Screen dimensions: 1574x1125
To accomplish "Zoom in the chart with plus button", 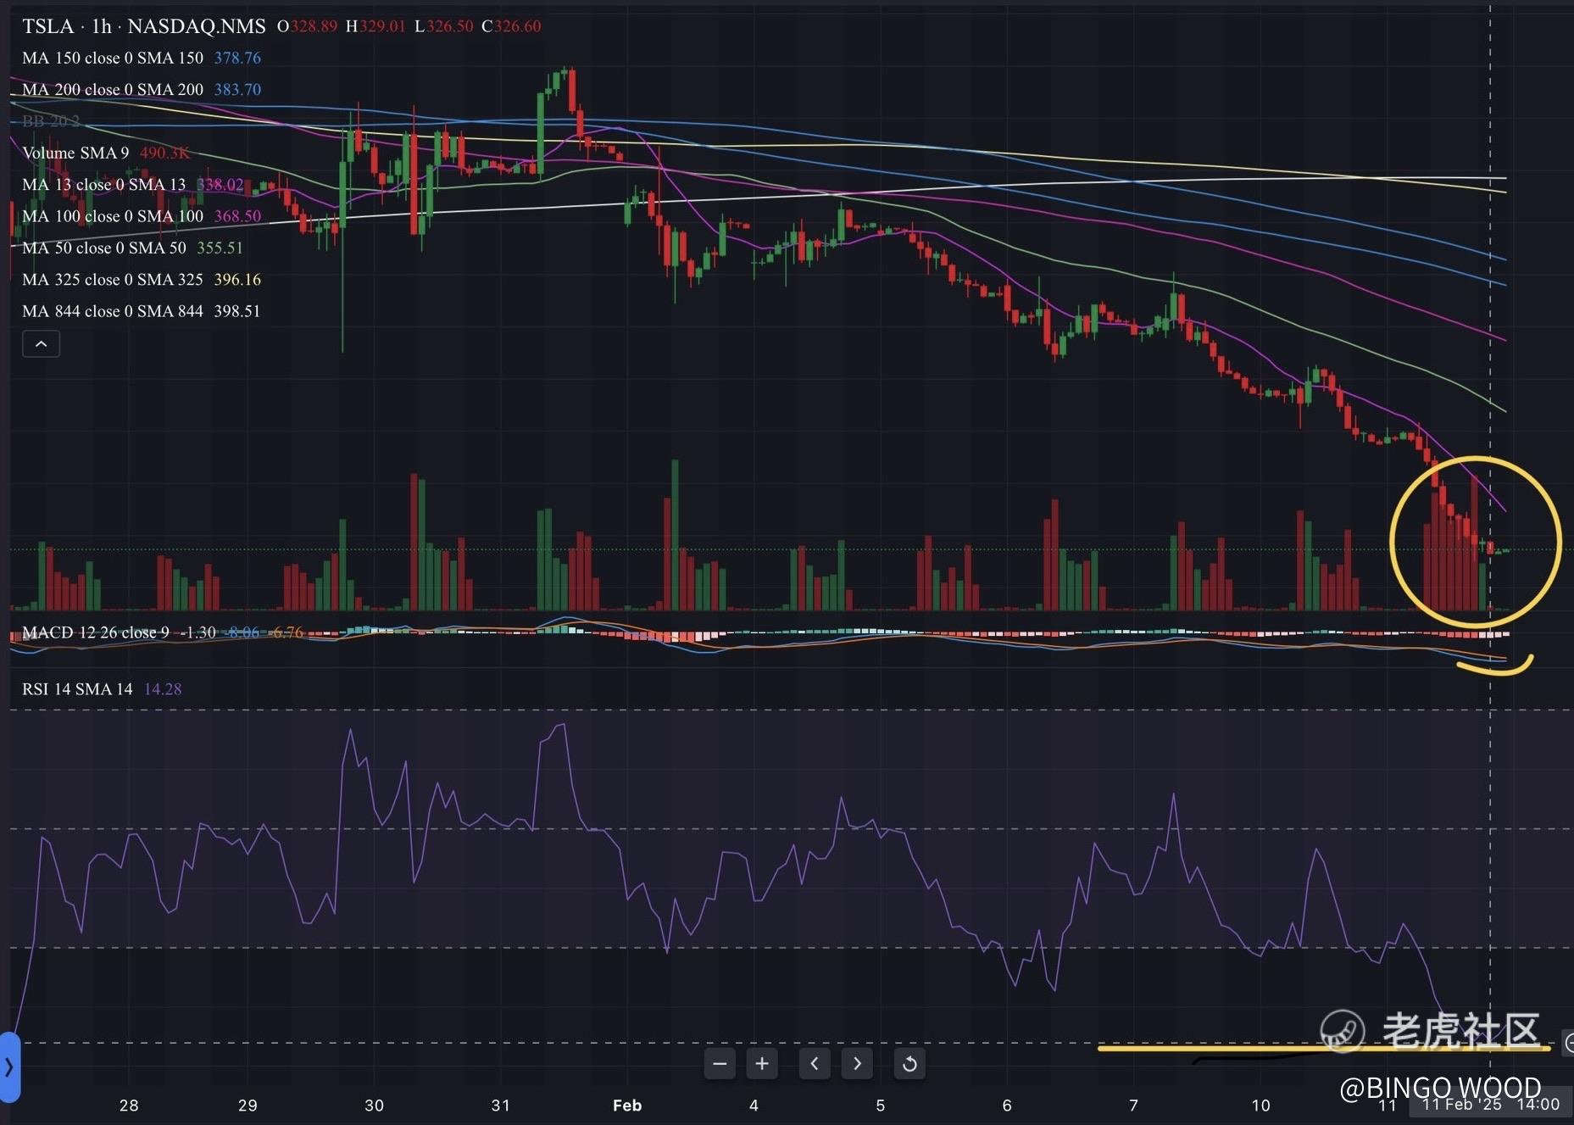I will point(762,1063).
